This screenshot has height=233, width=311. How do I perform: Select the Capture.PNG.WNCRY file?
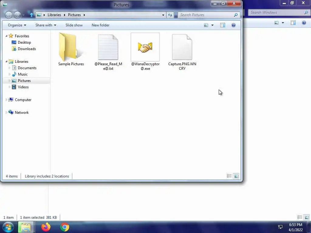point(182,52)
